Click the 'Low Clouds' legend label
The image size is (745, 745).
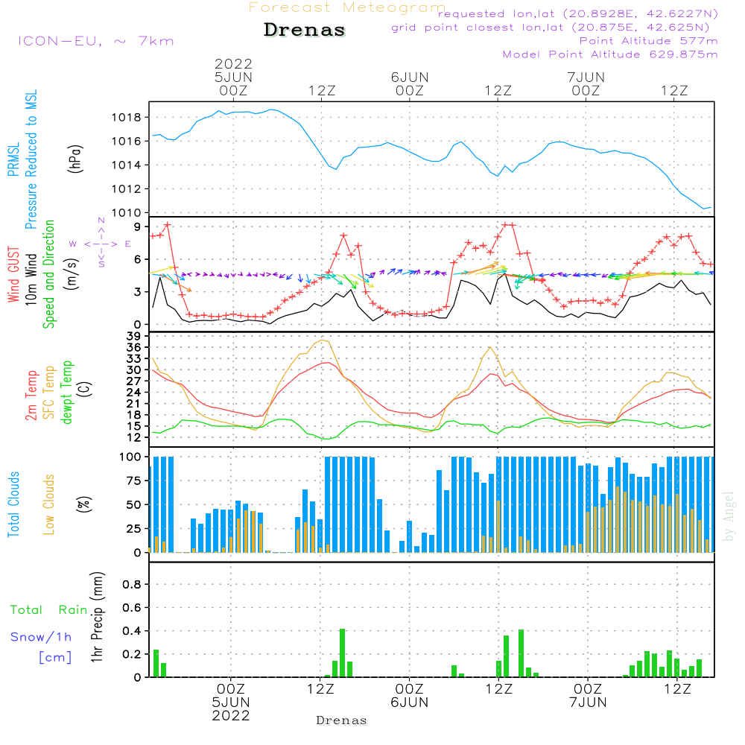pyautogui.click(x=48, y=504)
